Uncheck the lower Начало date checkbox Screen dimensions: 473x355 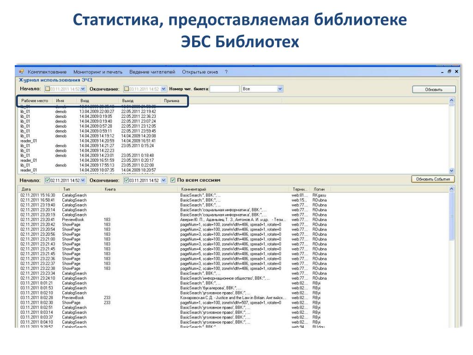[x=48, y=180]
